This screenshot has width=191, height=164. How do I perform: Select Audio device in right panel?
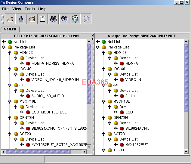click(130, 96)
